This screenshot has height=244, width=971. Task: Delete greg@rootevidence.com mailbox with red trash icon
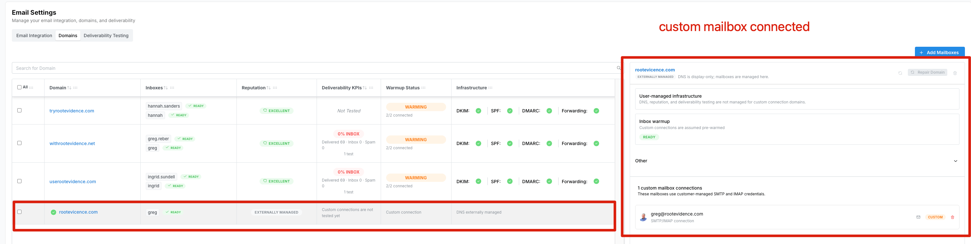pos(952,217)
